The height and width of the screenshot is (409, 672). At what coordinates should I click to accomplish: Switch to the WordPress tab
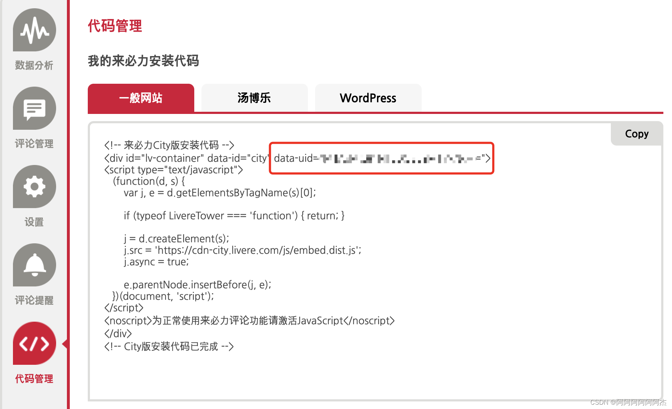coord(368,98)
